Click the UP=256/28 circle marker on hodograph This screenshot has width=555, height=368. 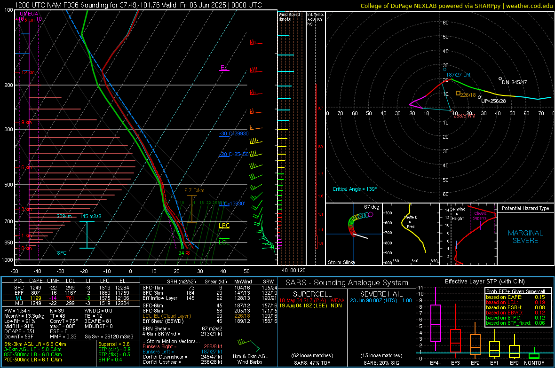pyautogui.click(x=480, y=97)
